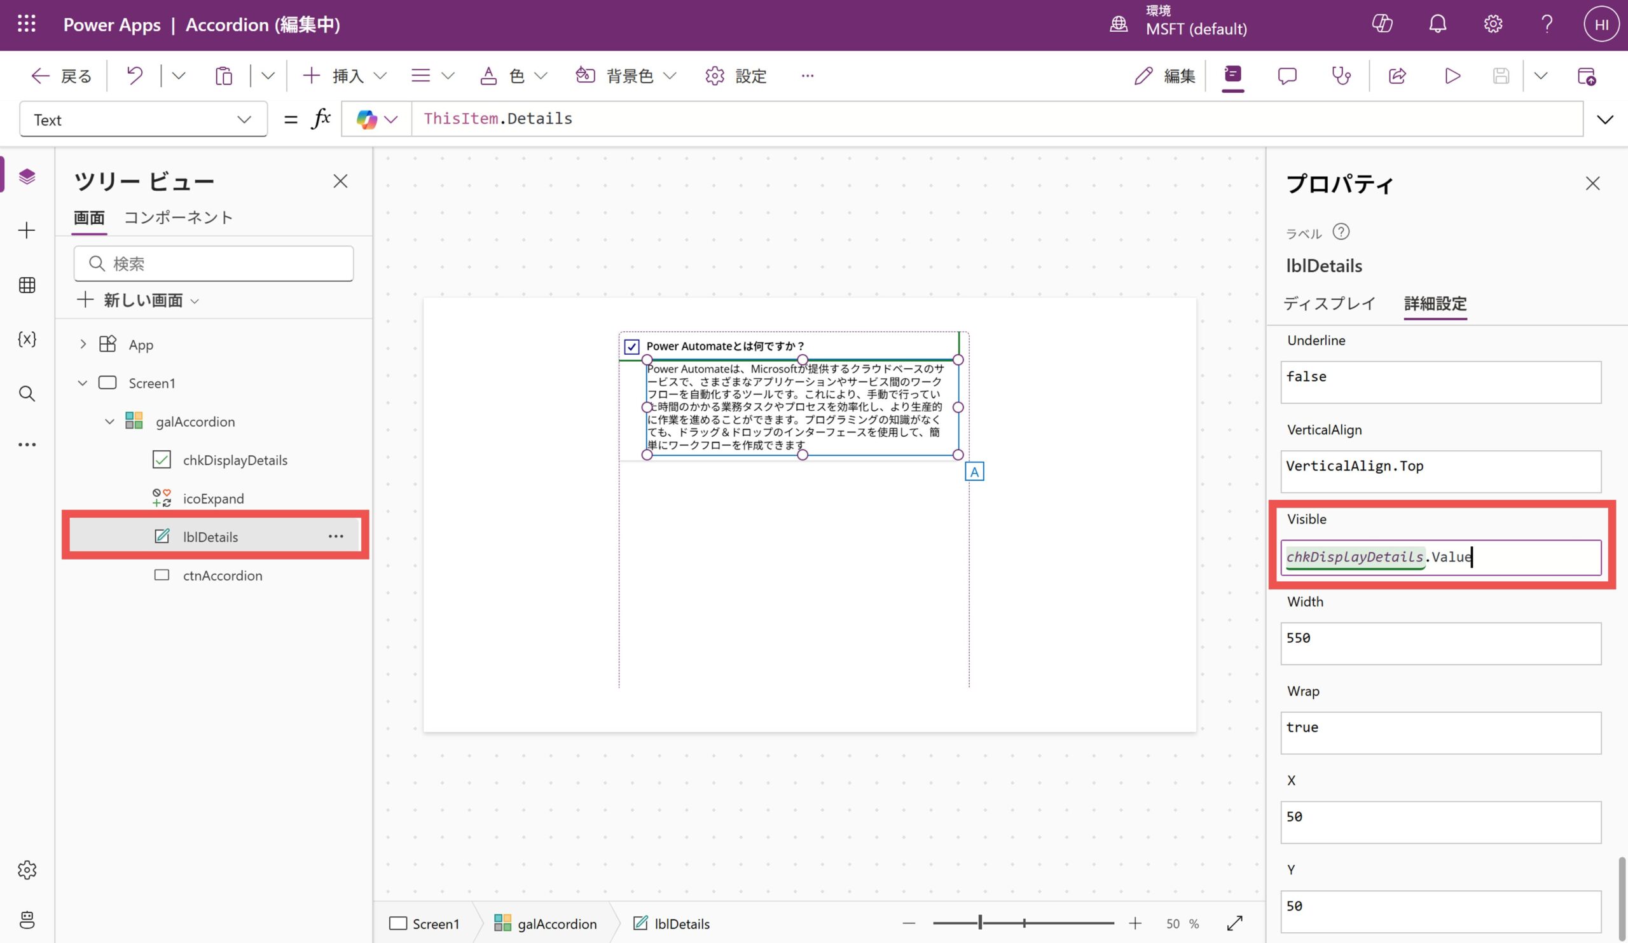1628x943 pixels.
Task: Click the Undo icon in toolbar
Action: (x=134, y=76)
